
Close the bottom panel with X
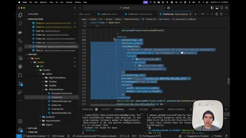226,109
